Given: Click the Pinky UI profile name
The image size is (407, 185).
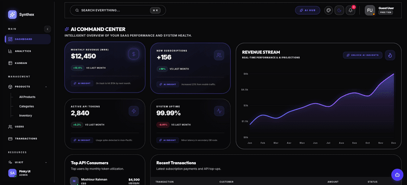Looking at the screenshot, I should (x=25, y=171).
